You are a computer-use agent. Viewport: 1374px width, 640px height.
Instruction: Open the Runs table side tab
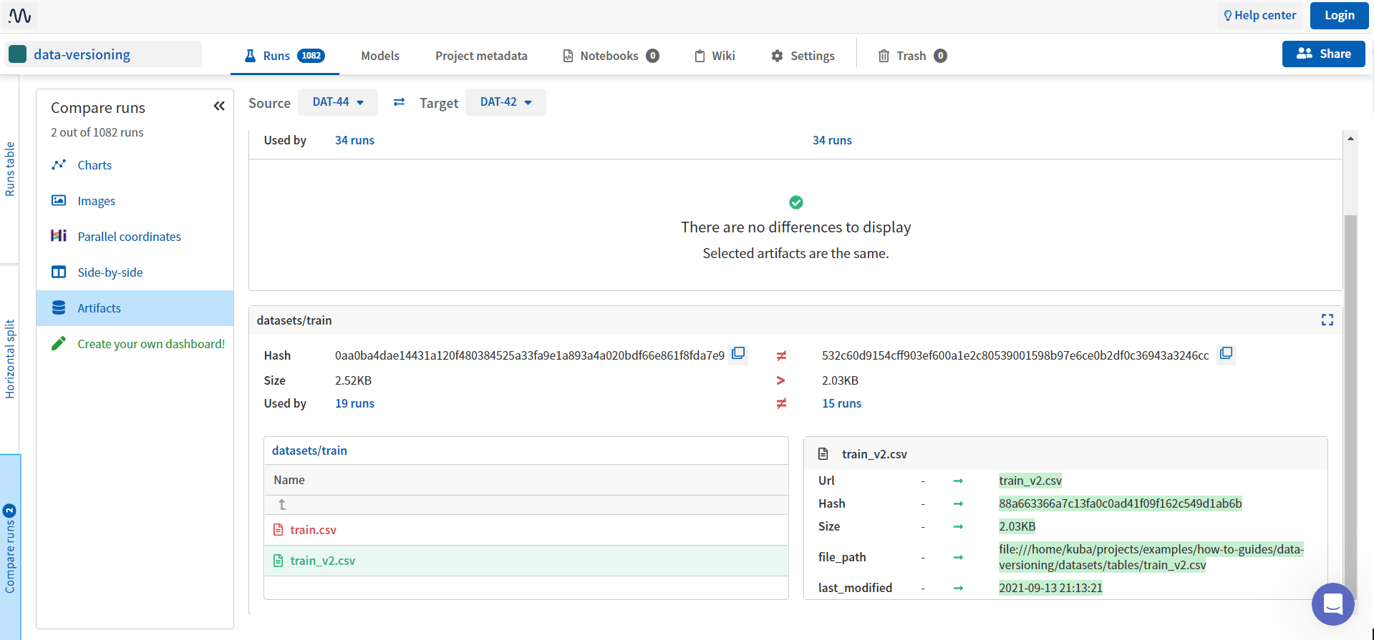pyautogui.click(x=10, y=169)
